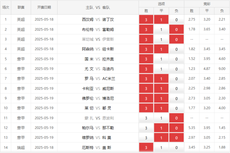Image resolution: width=230 pixels, height=153 pixels.
Task: Click draw odds 4.87 for 尤文 match
Action: pyautogui.click(x=207, y=69)
